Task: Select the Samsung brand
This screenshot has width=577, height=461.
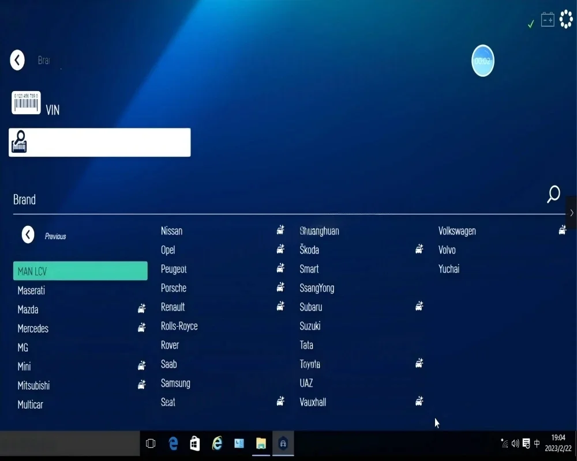Action: pos(175,383)
